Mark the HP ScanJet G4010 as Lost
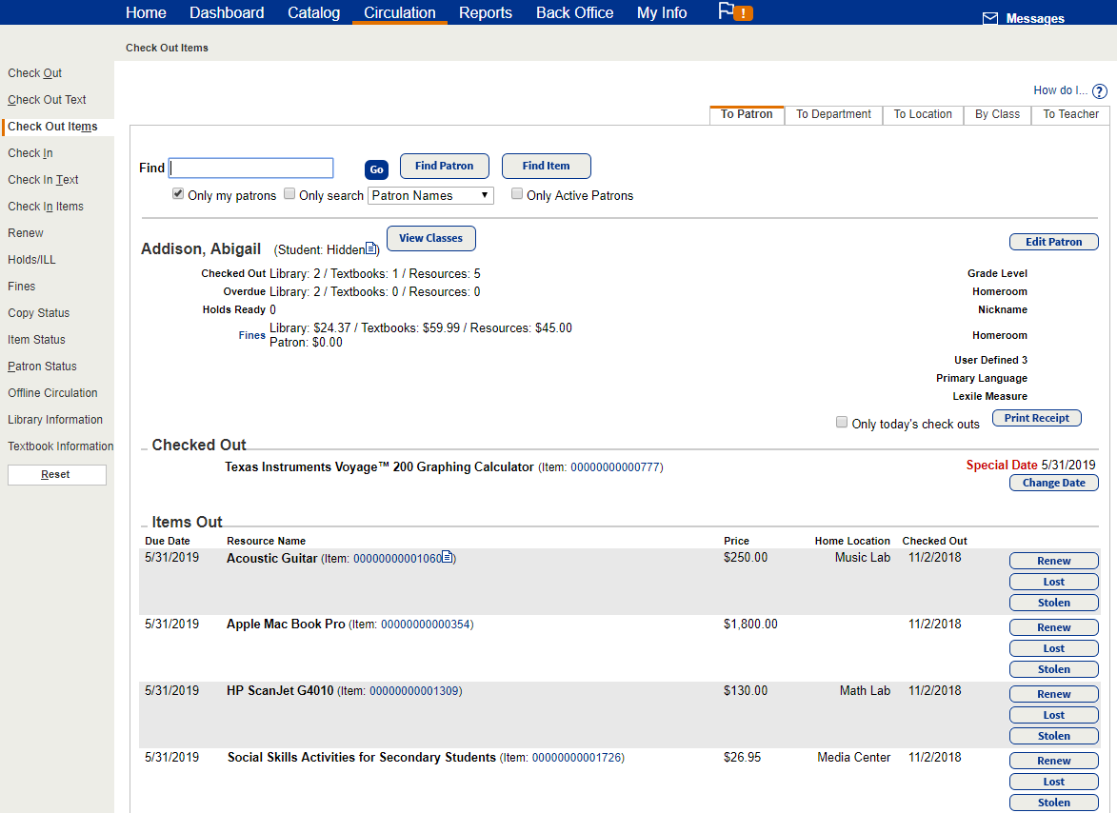This screenshot has height=813, width=1117. [1053, 715]
